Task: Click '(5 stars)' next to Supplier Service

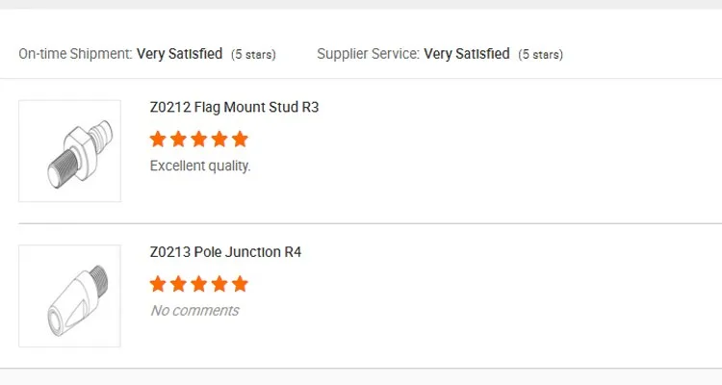Action: [541, 55]
